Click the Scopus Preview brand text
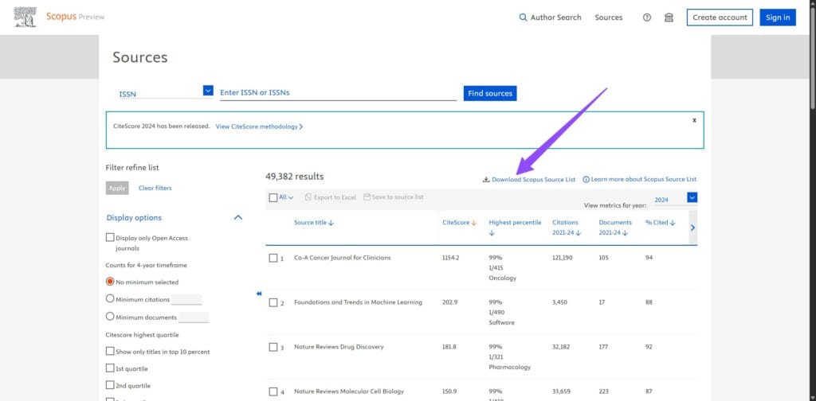The image size is (816, 401). tap(75, 17)
